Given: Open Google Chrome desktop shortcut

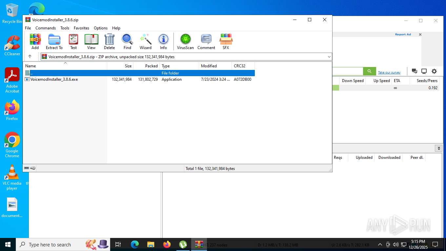Looking at the screenshot, I should (12, 145).
